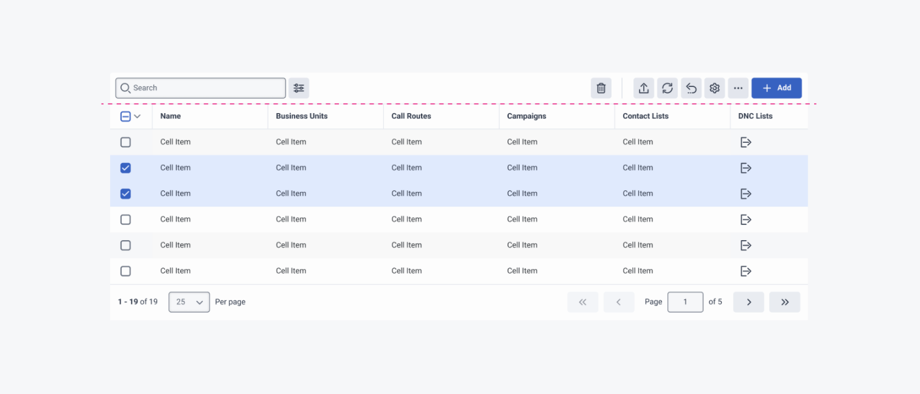Click the Call Routes column header
The width and height of the screenshot is (920, 394).
click(411, 116)
